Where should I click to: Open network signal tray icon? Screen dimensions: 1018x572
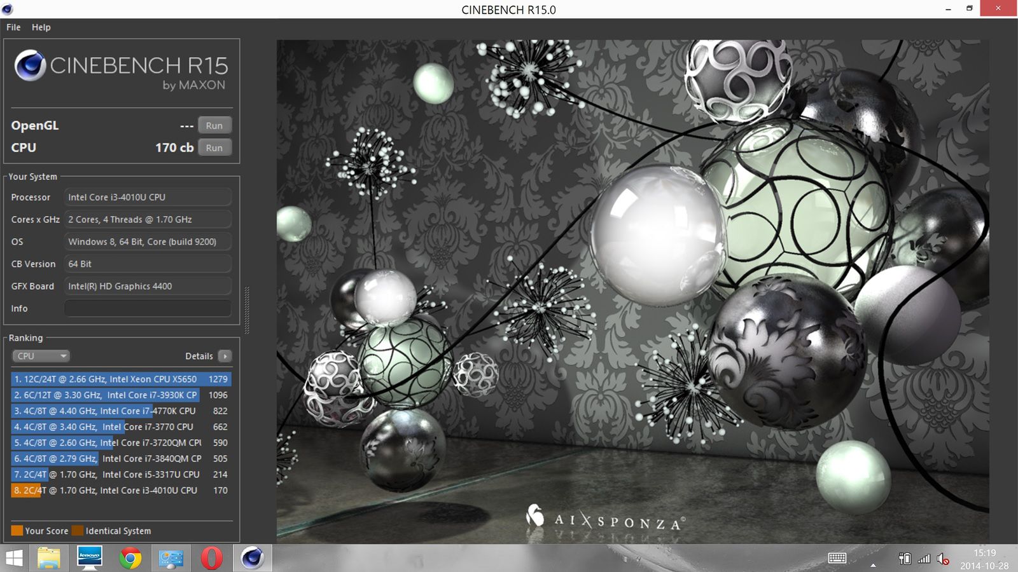pyautogui.click(x=924, y=559)
